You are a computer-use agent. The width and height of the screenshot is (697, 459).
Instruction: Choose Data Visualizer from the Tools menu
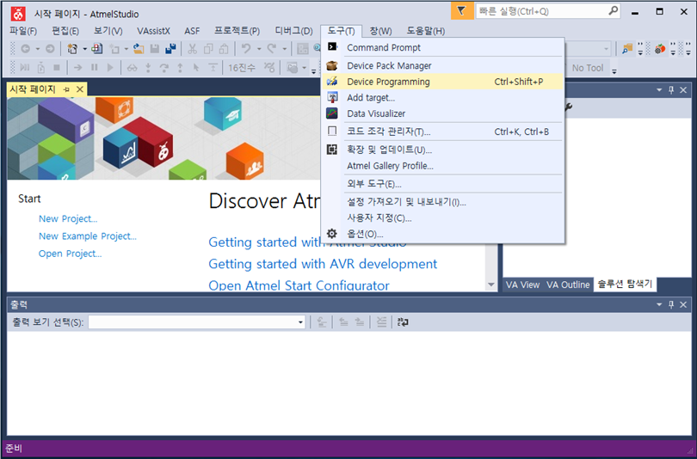click(442, 113)
